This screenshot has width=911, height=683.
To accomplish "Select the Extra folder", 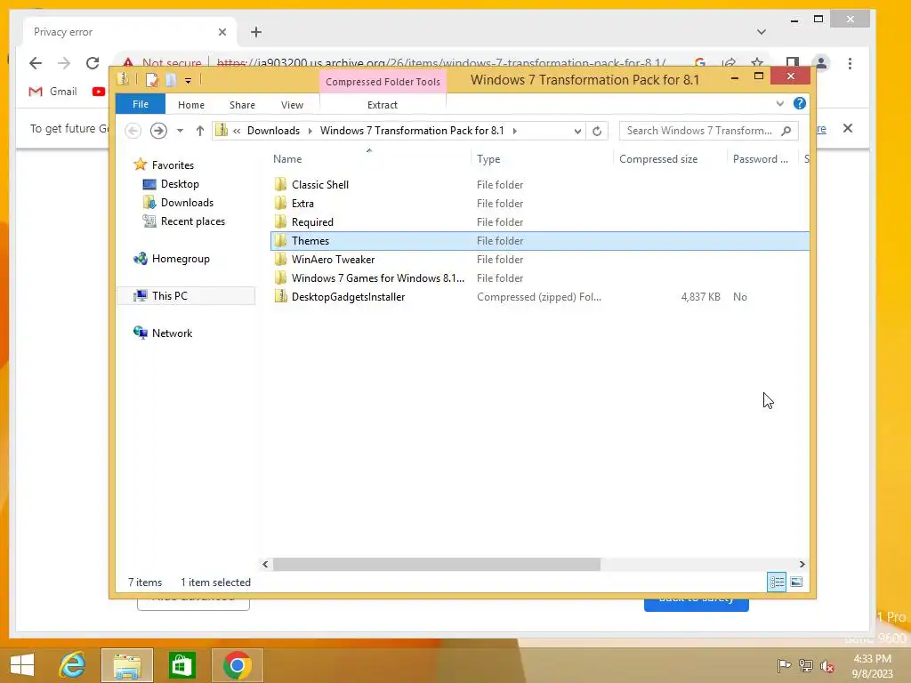I will (x=302, y=204).
